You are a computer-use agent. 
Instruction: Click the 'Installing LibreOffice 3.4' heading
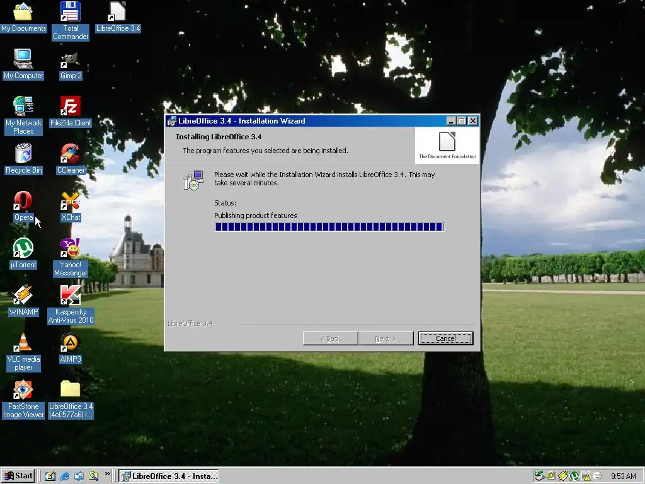(219, 137)
